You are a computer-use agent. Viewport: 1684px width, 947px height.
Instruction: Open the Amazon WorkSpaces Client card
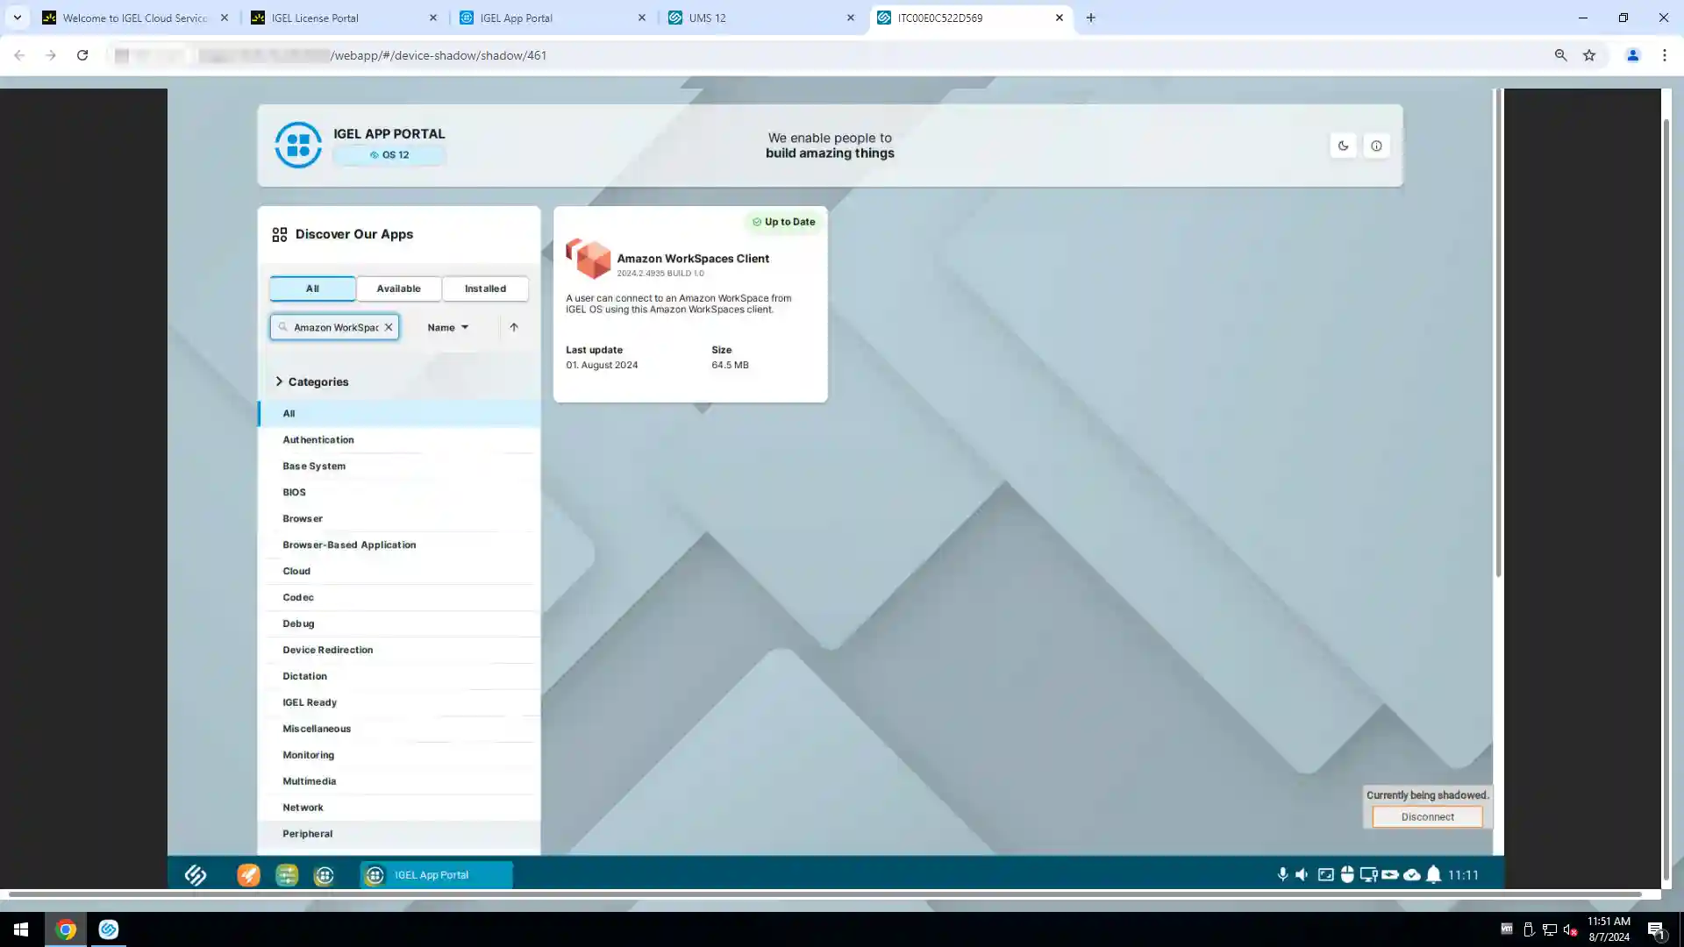point(690,303)
